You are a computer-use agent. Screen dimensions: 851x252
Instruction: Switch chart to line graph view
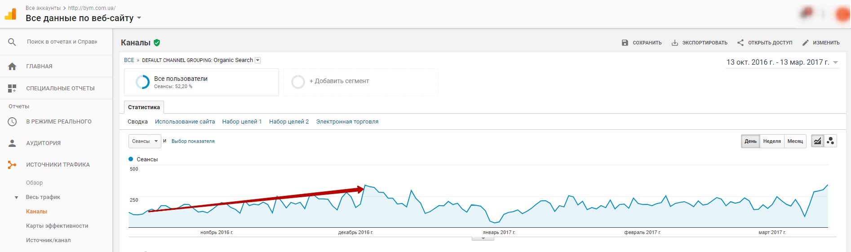(817, 141)
